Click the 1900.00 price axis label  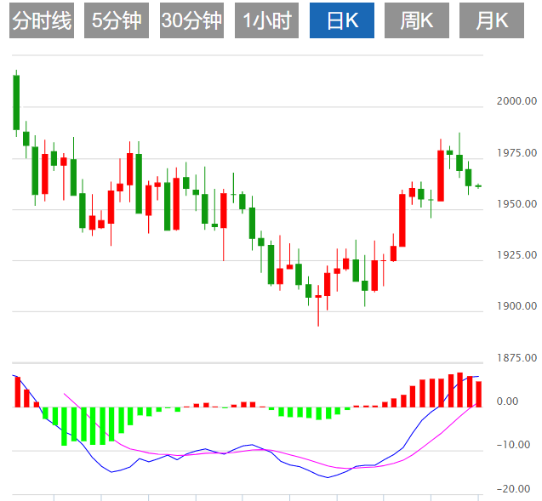click(516, 305)
